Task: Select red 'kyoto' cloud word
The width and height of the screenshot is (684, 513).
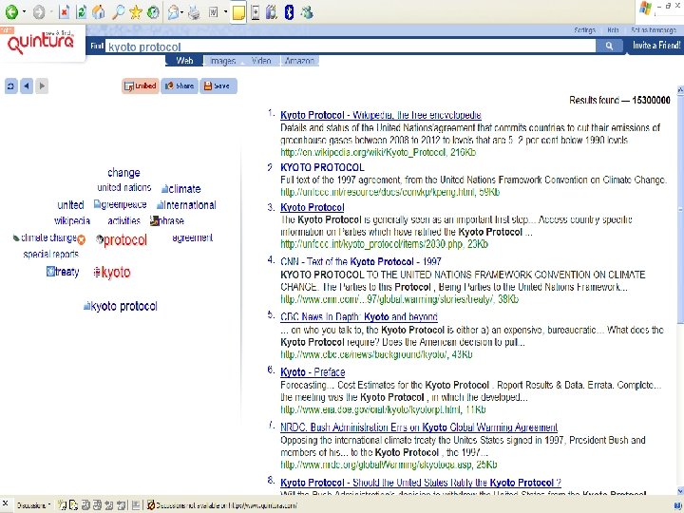Action: (116, 273)
